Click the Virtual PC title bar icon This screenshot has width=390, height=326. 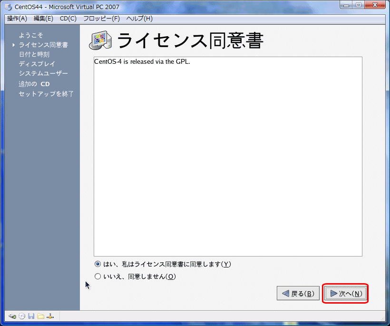9,7
